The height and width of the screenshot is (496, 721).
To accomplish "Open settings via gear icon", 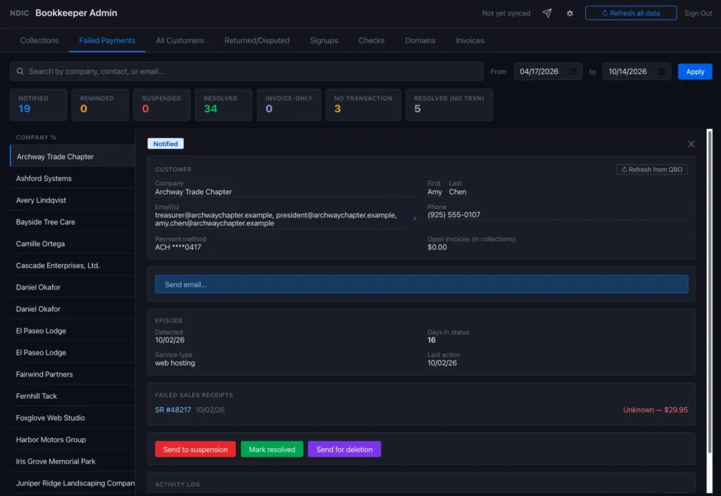I will pos(570,13).
